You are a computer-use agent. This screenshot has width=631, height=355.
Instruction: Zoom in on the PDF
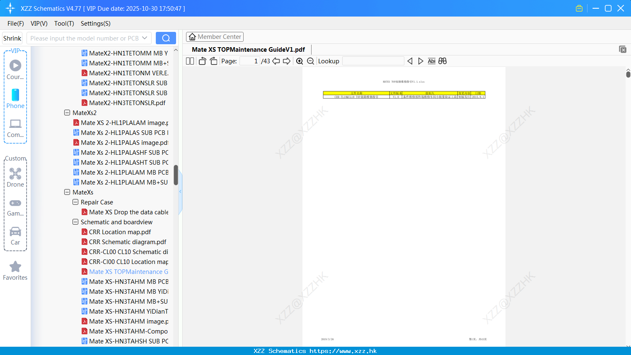300,61
